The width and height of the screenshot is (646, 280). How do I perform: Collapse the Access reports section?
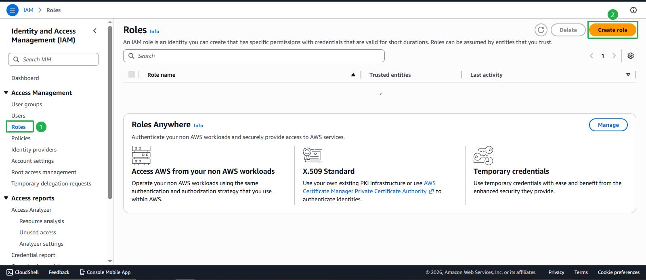6,198
